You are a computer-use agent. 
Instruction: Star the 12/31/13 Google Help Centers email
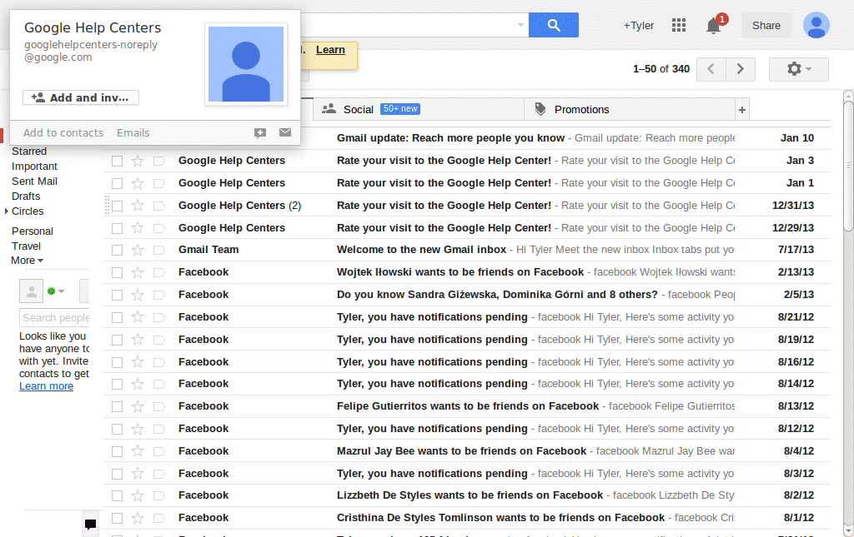pyautogui.click(x=138, y=206)
